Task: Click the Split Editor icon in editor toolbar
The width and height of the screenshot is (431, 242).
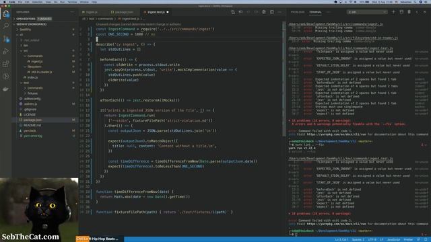Action: [x=272, y=12]
